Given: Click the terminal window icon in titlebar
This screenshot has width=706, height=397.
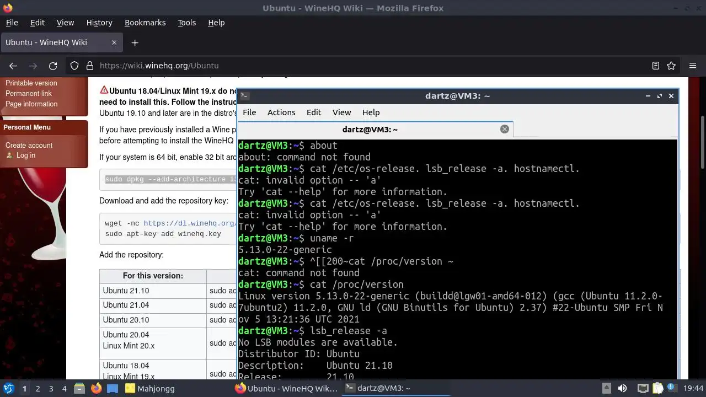Looking at the screenshot, I should (x=245, y=95).
